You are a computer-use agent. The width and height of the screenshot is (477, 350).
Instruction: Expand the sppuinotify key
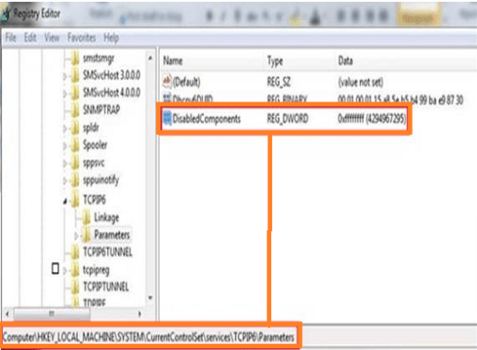point(64,181)
